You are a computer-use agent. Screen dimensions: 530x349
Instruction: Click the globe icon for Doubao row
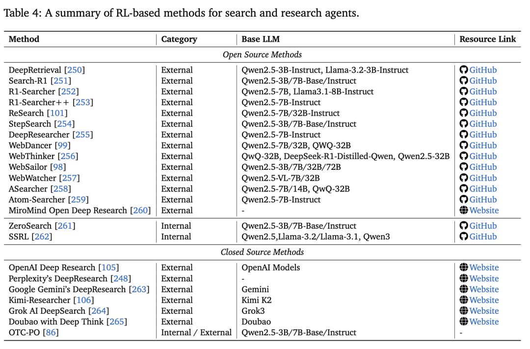pos(464,322)
